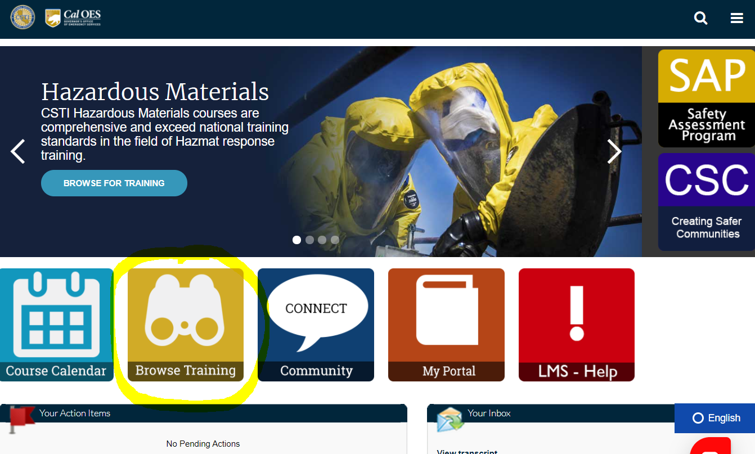
Task: Open the Browse Training binoculars tile
Action: coord(186,325)
